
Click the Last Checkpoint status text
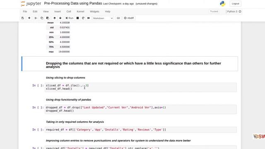click(118, 4)
